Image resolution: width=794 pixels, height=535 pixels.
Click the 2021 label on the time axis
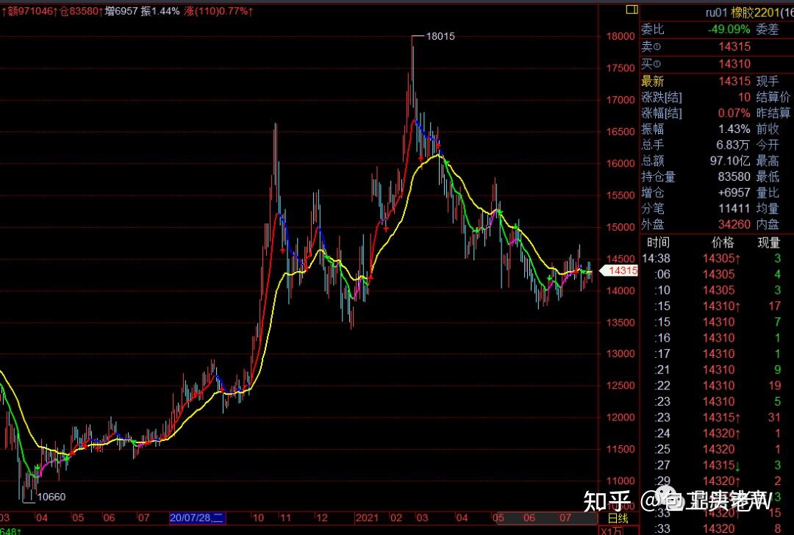click(367, 518)
